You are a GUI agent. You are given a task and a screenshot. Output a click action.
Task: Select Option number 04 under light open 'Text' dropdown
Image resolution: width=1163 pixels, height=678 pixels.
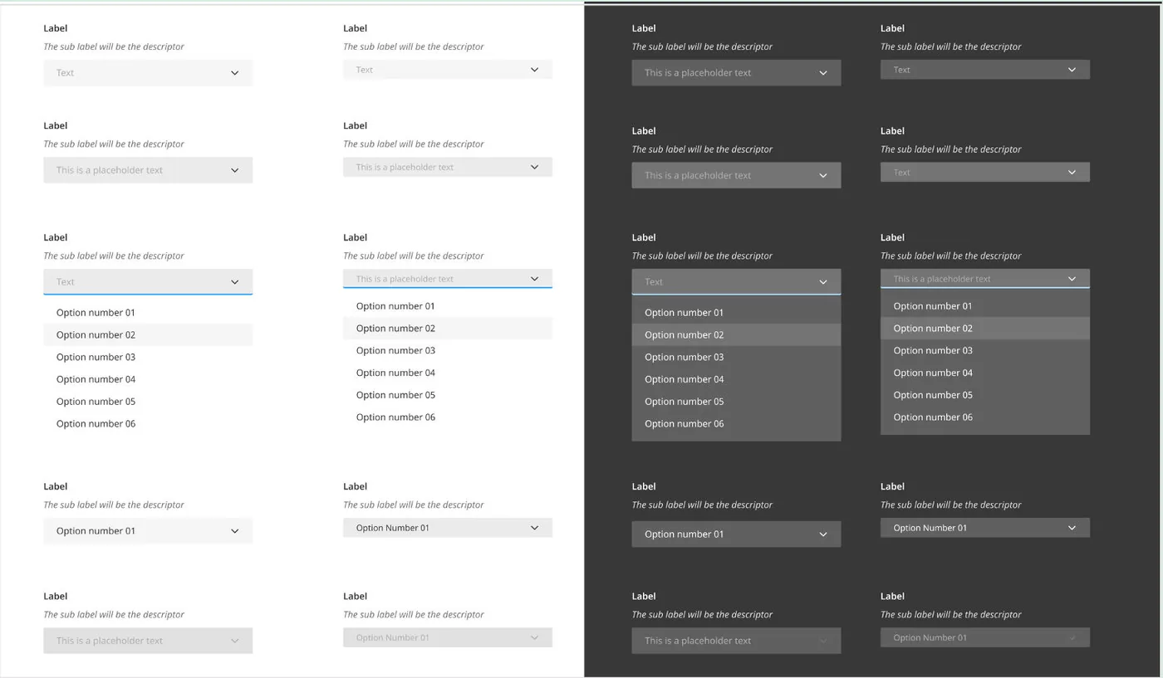pyautogui.click(x=148, y=379)
